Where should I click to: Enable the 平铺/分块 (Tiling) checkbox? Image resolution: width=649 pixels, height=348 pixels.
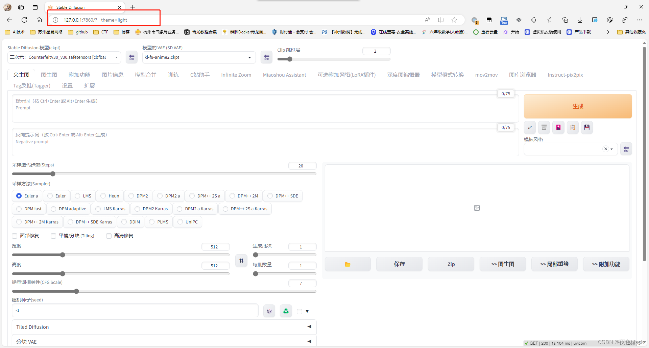(x=53, y=236)
